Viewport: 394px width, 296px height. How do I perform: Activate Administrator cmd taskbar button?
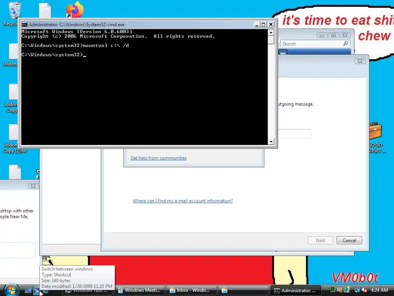(x=296, y=291)
